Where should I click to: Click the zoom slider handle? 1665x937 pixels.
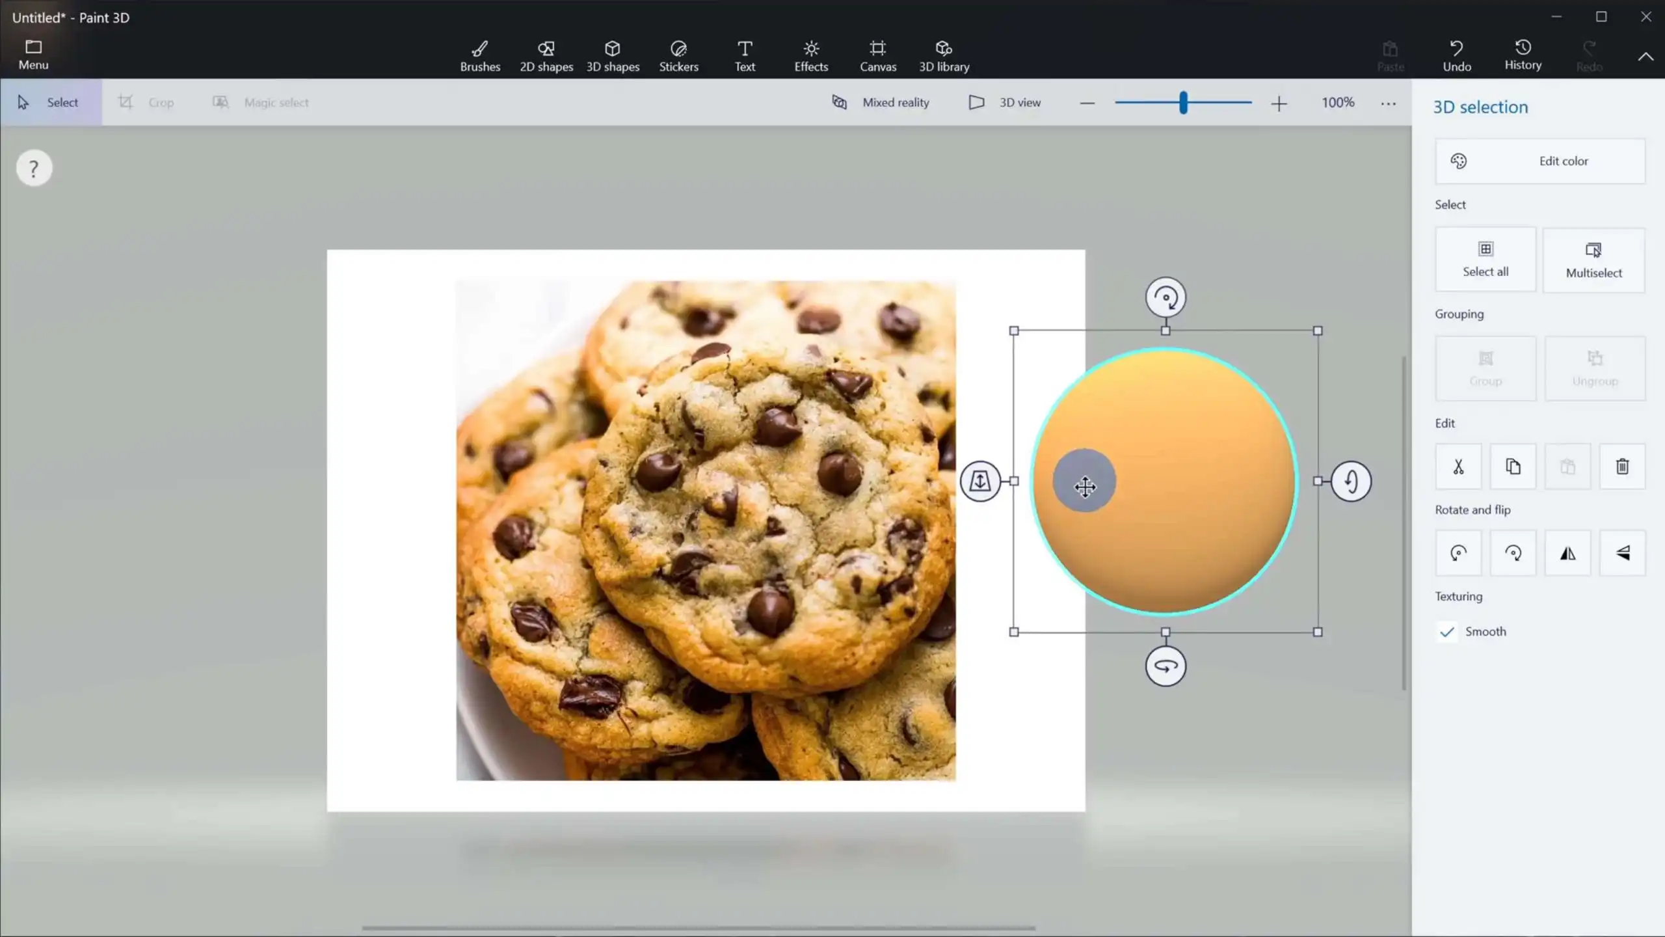click(1183, 103)
